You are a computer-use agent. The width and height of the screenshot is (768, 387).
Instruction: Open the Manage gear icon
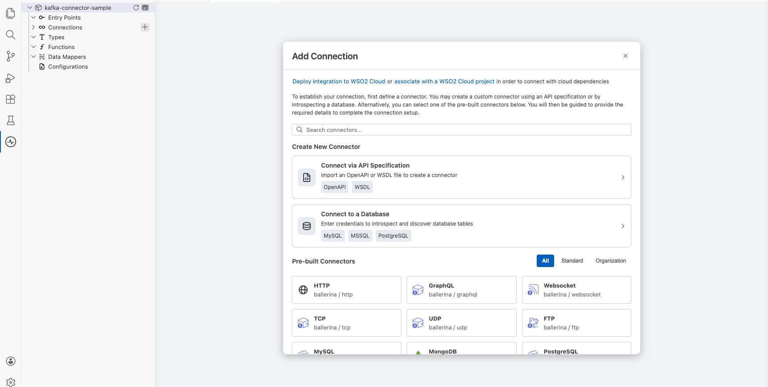(11, 382)
